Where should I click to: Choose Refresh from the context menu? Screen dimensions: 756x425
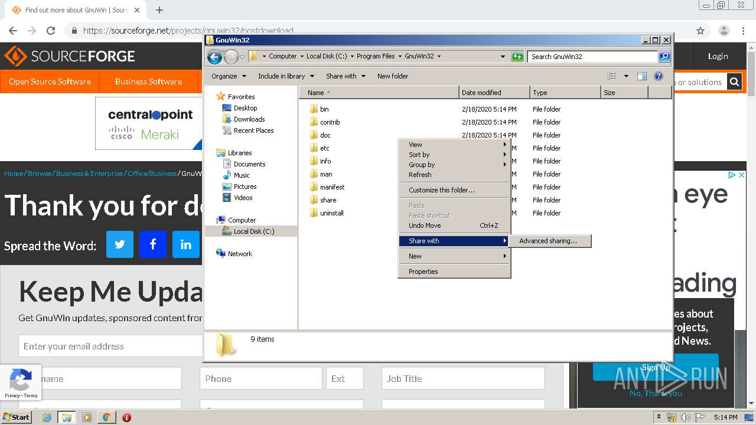click(454, 175)
